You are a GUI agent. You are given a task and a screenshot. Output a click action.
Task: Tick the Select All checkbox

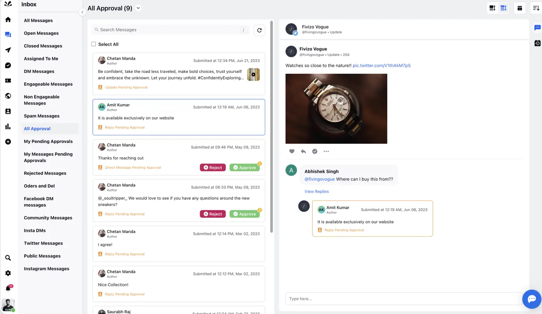94,44
